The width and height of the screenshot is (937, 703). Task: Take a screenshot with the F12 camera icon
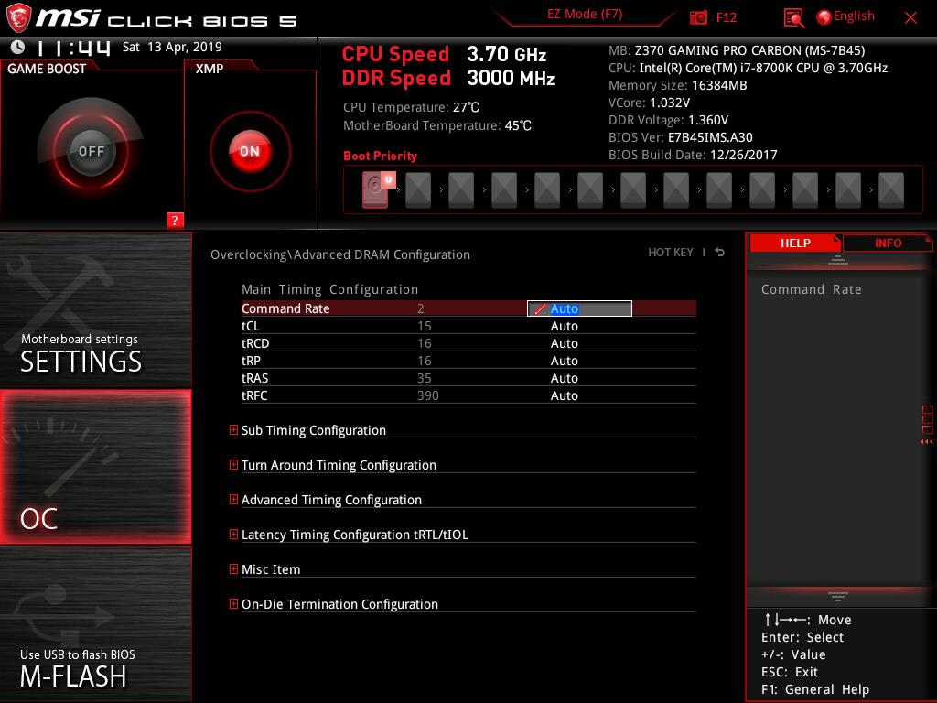pyautogui.click(x=697, y=17)
